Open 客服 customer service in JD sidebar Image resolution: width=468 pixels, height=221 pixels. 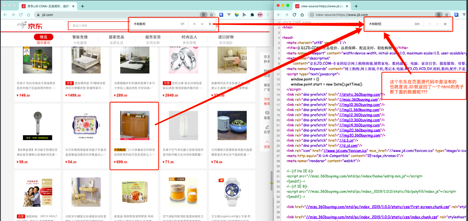(x=267, y=116)
